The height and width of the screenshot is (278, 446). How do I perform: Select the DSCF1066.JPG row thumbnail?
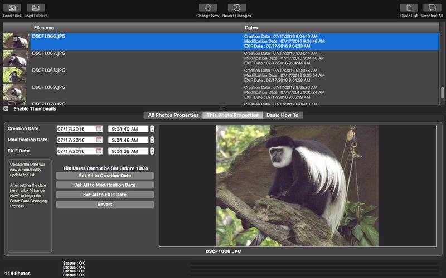(x=16, y=41)
